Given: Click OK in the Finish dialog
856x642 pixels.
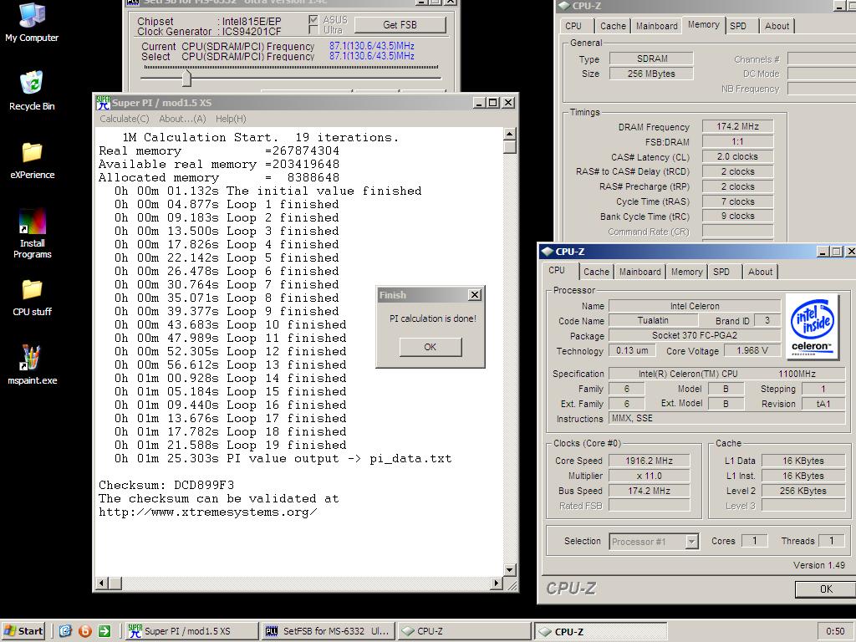Looking at the screenshot, I should pyautogui.click(x=431, y=347).
